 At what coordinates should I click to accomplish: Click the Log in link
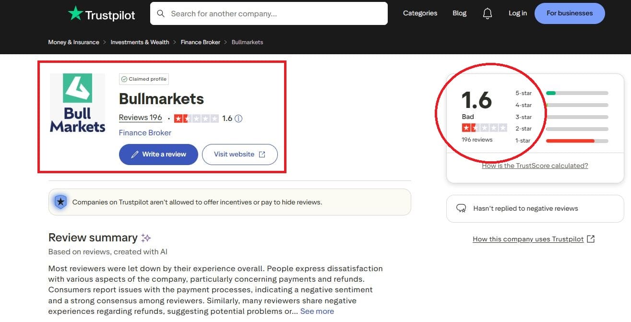[517, 13]
